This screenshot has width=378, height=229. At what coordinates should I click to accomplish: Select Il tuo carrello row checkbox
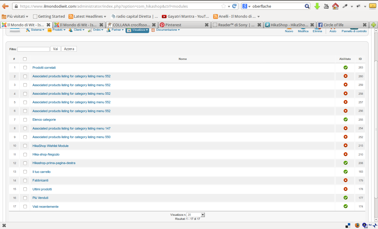tap(25, 172)
